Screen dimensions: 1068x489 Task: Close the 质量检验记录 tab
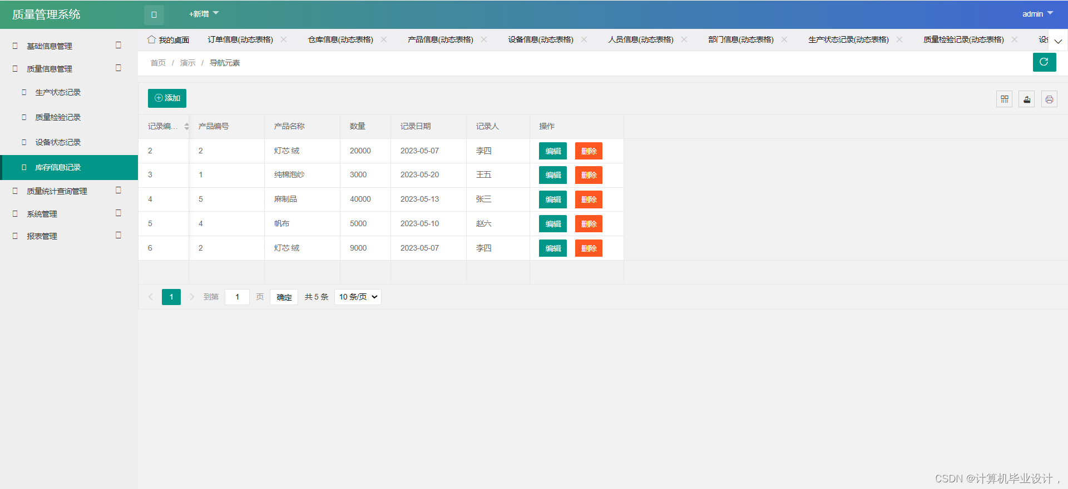1015,39
